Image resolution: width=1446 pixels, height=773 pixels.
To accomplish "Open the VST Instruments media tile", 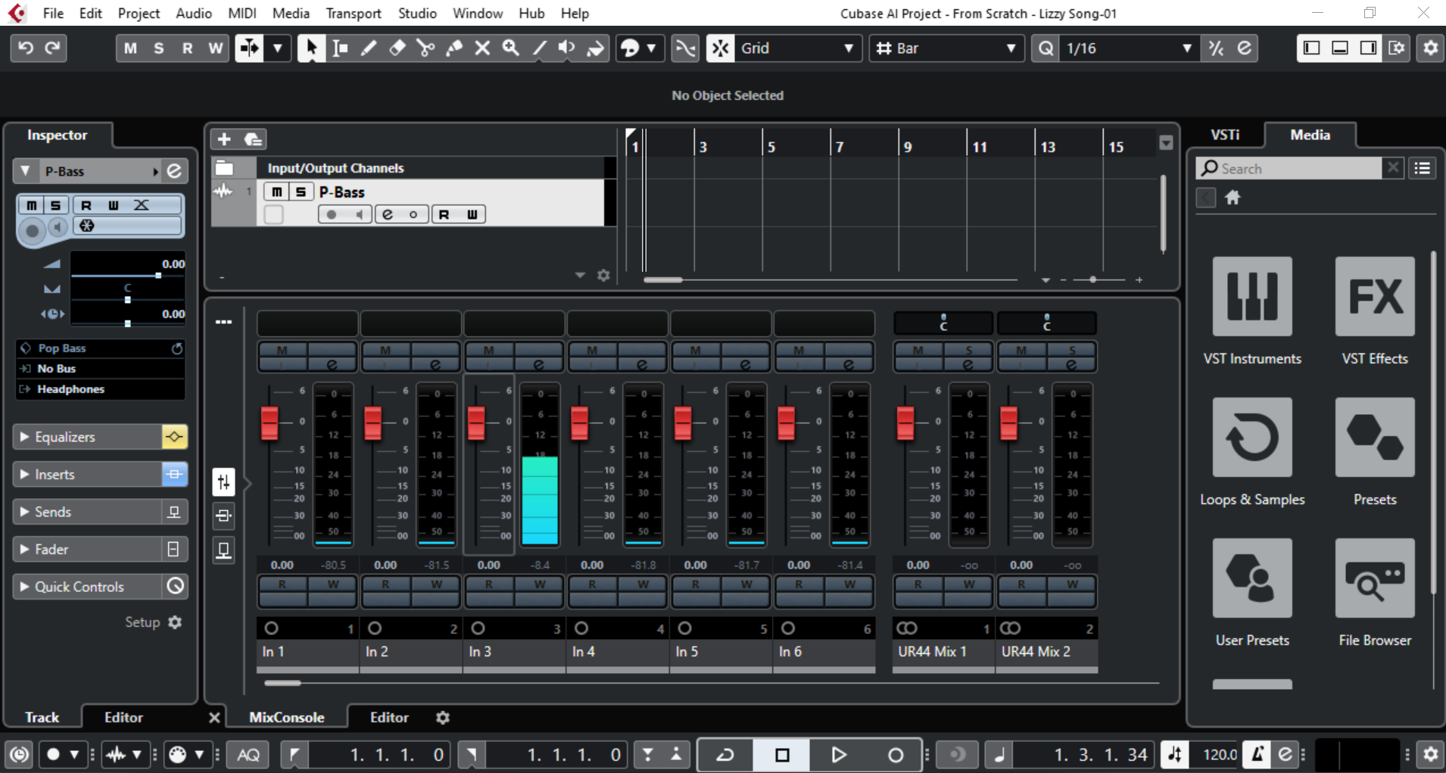I will [x=1252, y=296].
